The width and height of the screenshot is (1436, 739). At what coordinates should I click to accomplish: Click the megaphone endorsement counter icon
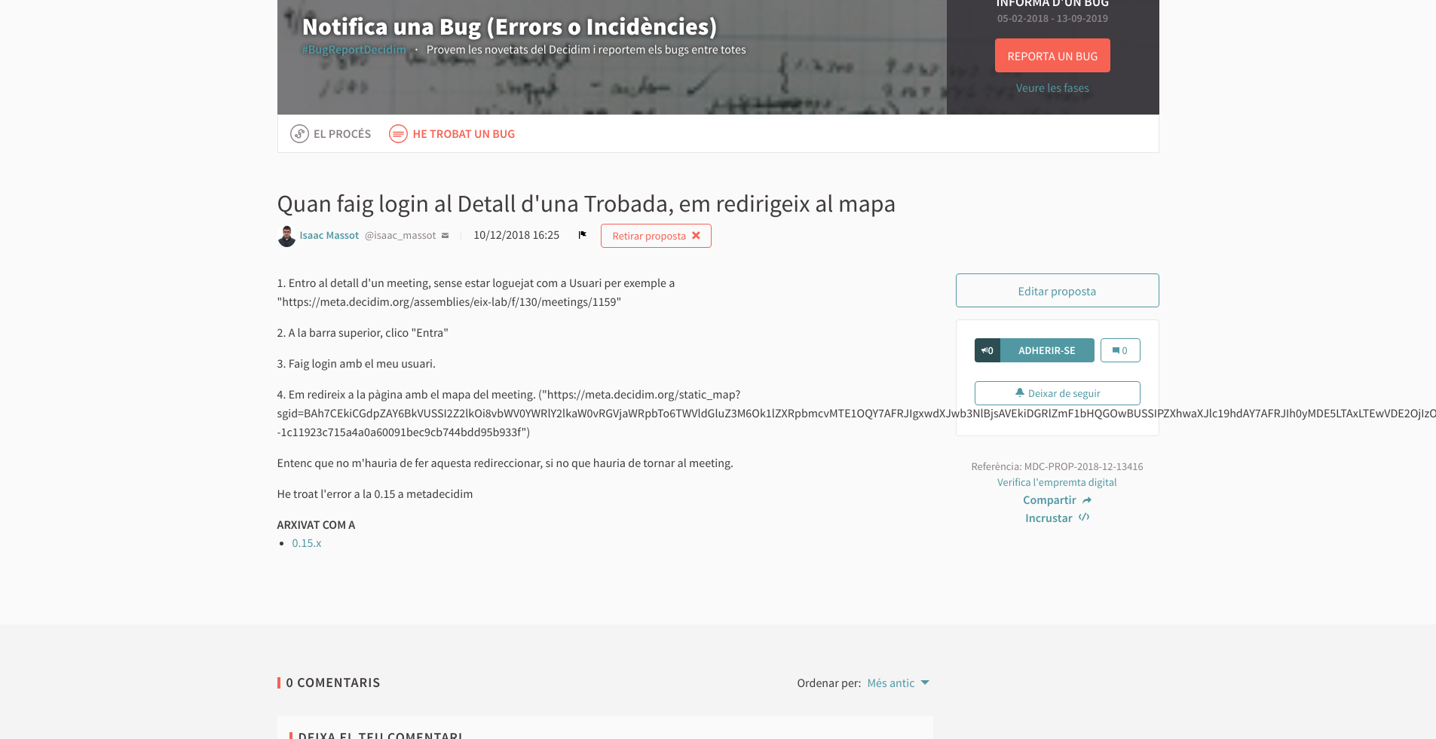point(987,350)
